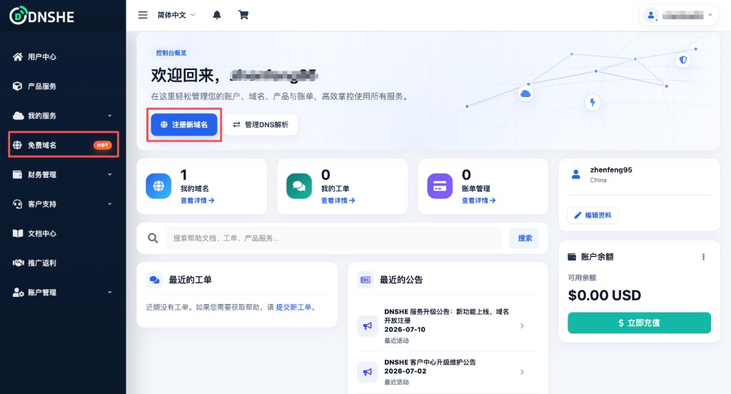The height and width of the screenshot is (394, 731).
Task: Open 查看详情 under 我的工单
Action: pos(338,201)
